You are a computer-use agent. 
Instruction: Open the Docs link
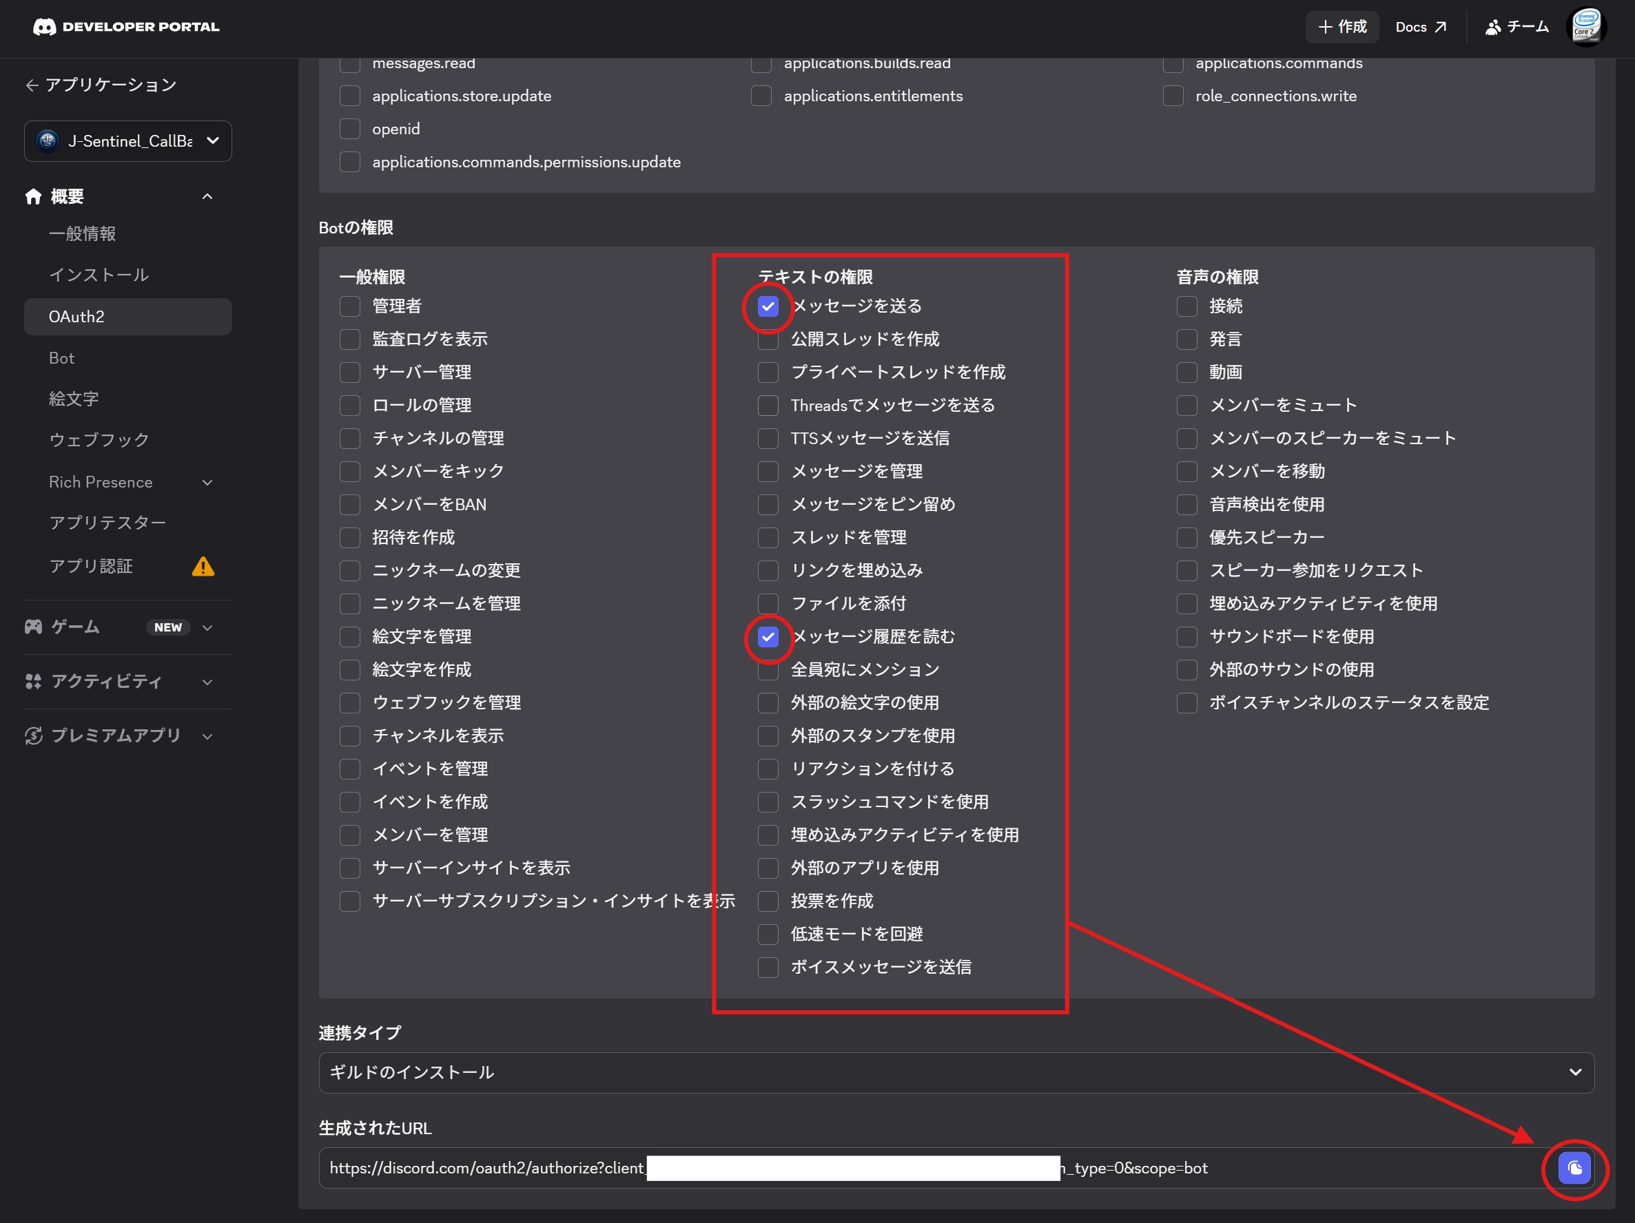[1421, 27]
